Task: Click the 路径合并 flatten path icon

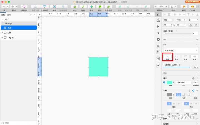Action: [x=108, y=7]
